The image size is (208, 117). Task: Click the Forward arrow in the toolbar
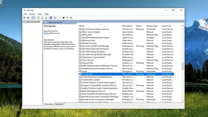28,18
